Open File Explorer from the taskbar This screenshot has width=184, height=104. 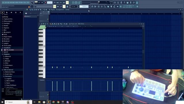(x=39, y=102)
